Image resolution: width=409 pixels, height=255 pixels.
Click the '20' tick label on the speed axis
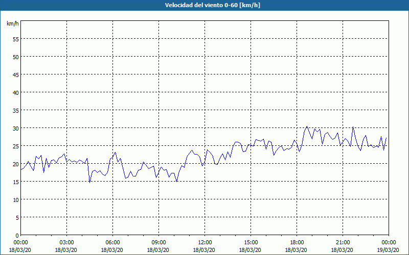16,164
